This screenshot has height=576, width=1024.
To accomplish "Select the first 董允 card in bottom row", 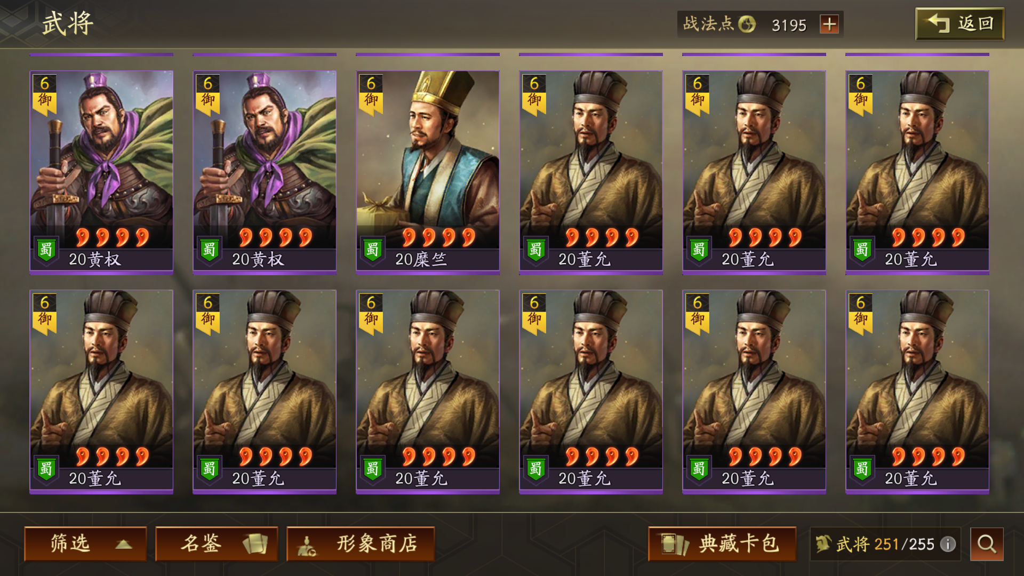I will [x=101, y=391].
